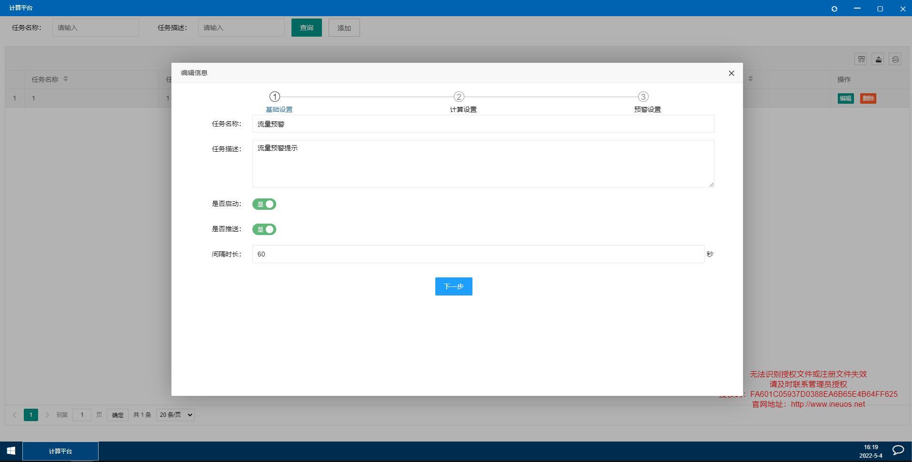912x462 pixels.
Task: Focus the 任务名称 search input at top
Action: 95,28
